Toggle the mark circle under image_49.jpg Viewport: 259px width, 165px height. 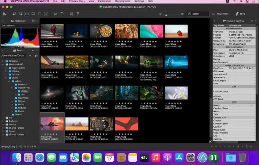coord(42,42)
